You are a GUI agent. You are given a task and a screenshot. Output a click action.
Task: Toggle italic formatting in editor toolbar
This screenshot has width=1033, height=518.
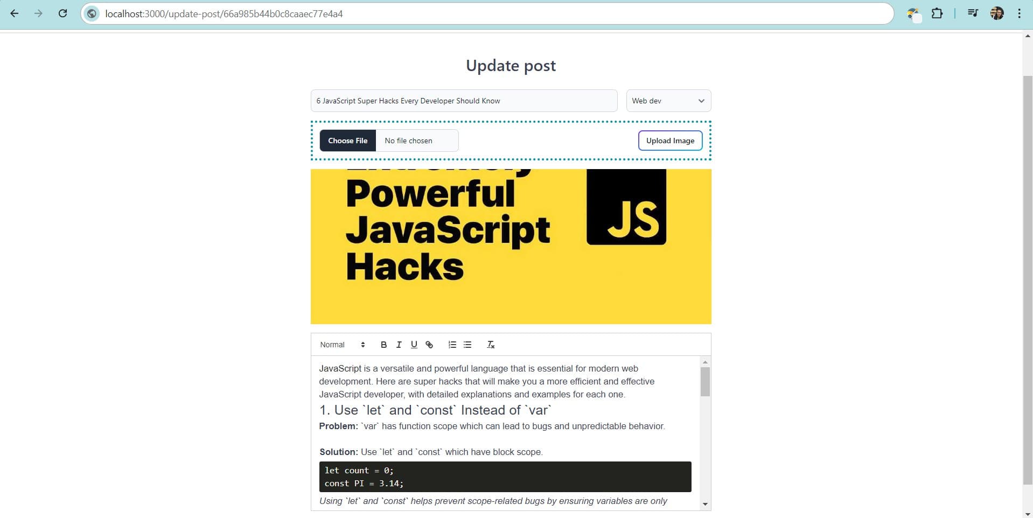coord(399,345)
